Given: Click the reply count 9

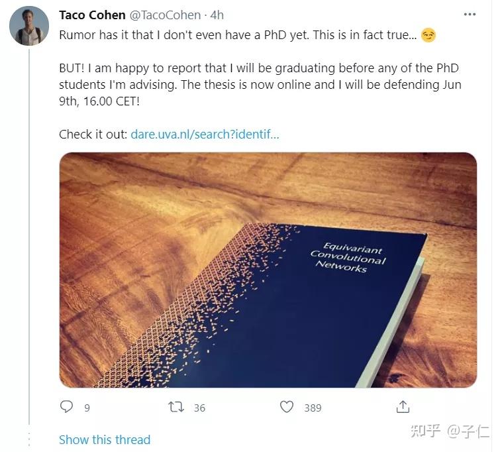Looking at the screenshot, I should coord(87,408).
